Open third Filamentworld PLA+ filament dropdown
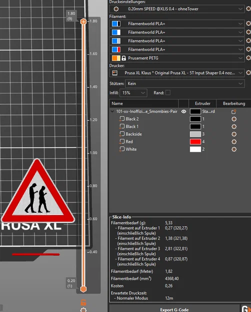 [177, 41]
